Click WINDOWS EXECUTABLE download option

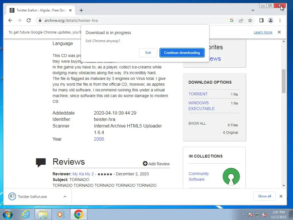[x=201, y=106]
